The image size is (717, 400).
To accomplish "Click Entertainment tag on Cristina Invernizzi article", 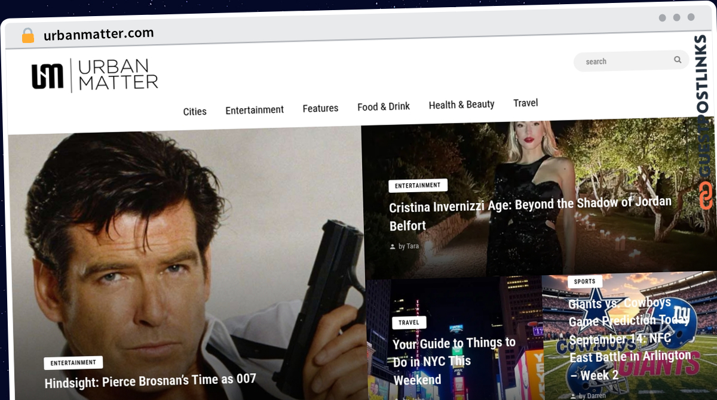I will [x=418, y=185].
